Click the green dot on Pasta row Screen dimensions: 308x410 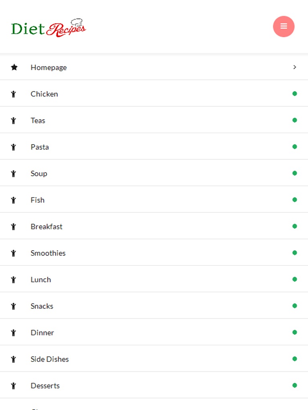(295, 147)
